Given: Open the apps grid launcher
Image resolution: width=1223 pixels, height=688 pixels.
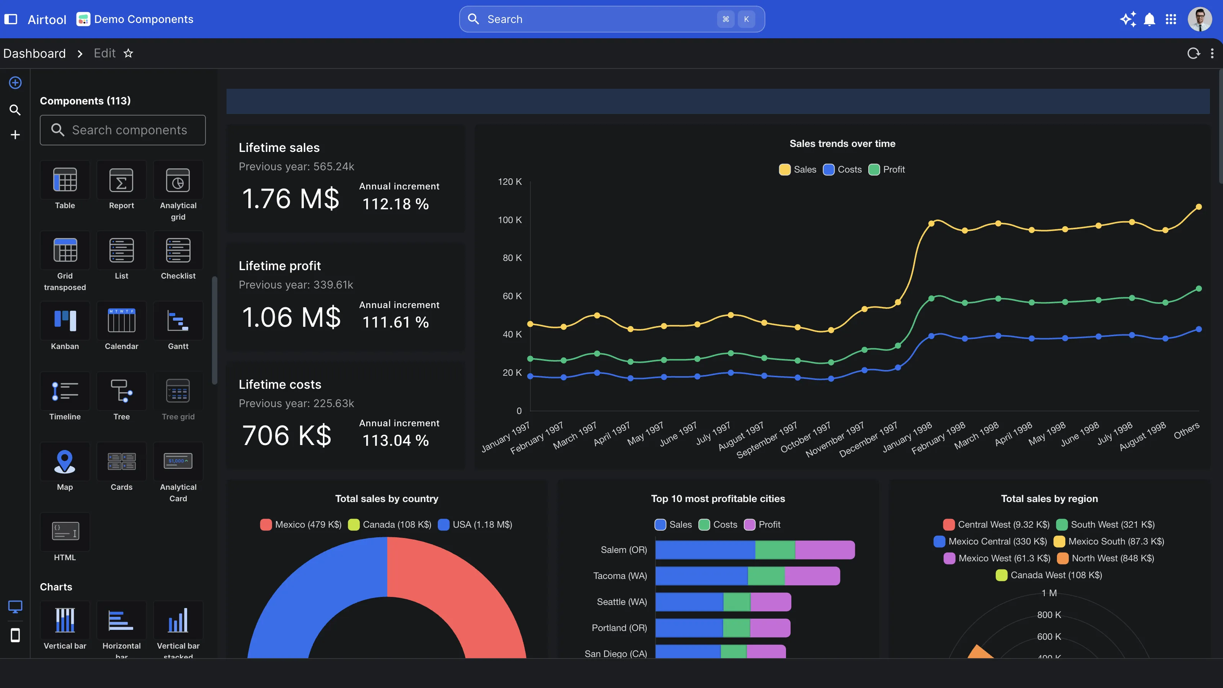Looking at the screenshot, I should (x=1171, y=19).
